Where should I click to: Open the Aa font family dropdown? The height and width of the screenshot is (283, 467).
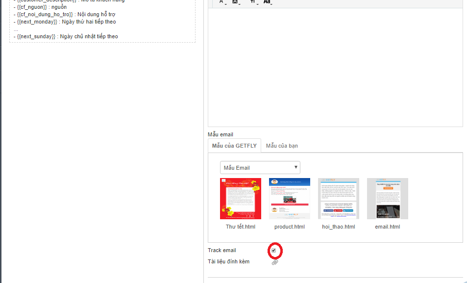[267, 2]
